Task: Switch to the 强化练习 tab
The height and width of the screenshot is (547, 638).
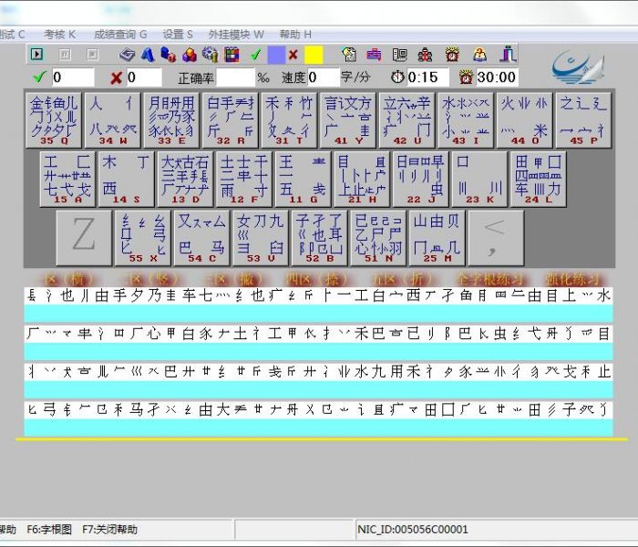Action: [573, 280]
